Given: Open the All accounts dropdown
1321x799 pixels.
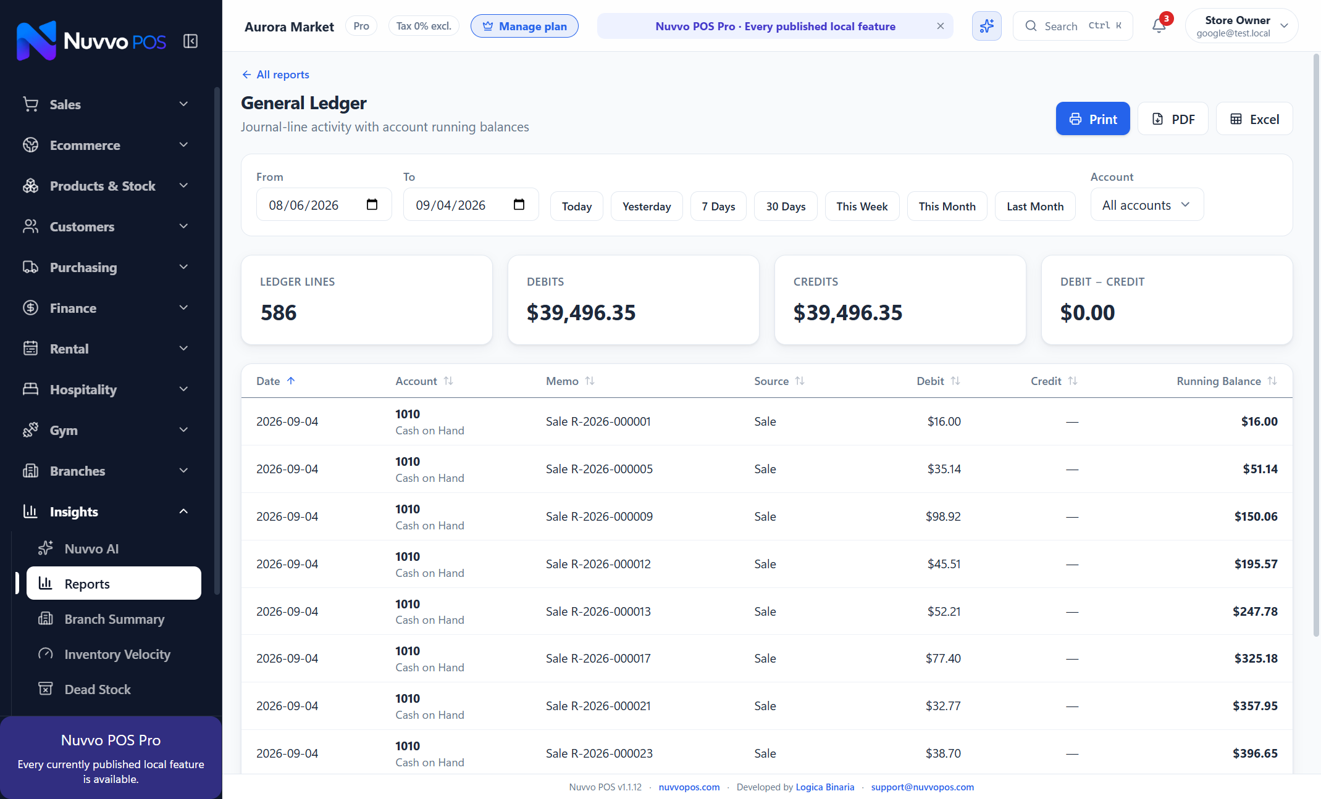Looking at the screenshot, I should (1147, 205).
